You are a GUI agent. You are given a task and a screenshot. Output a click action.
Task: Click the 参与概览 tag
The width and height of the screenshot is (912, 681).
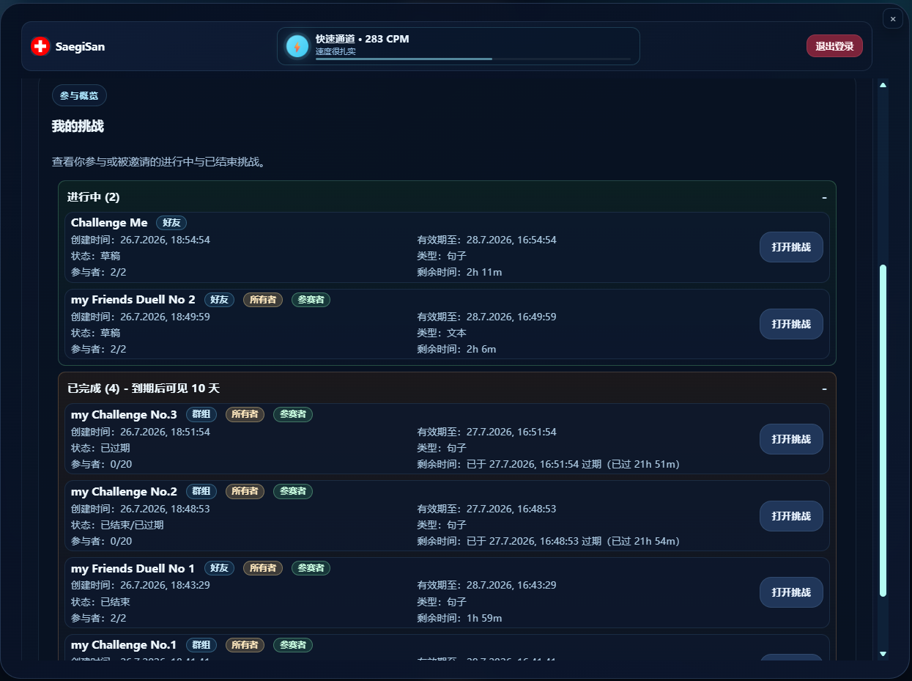[79, 96]
